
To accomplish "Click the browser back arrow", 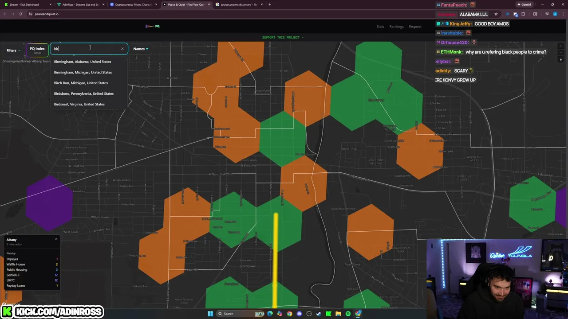I will click(x=5, y=14).
